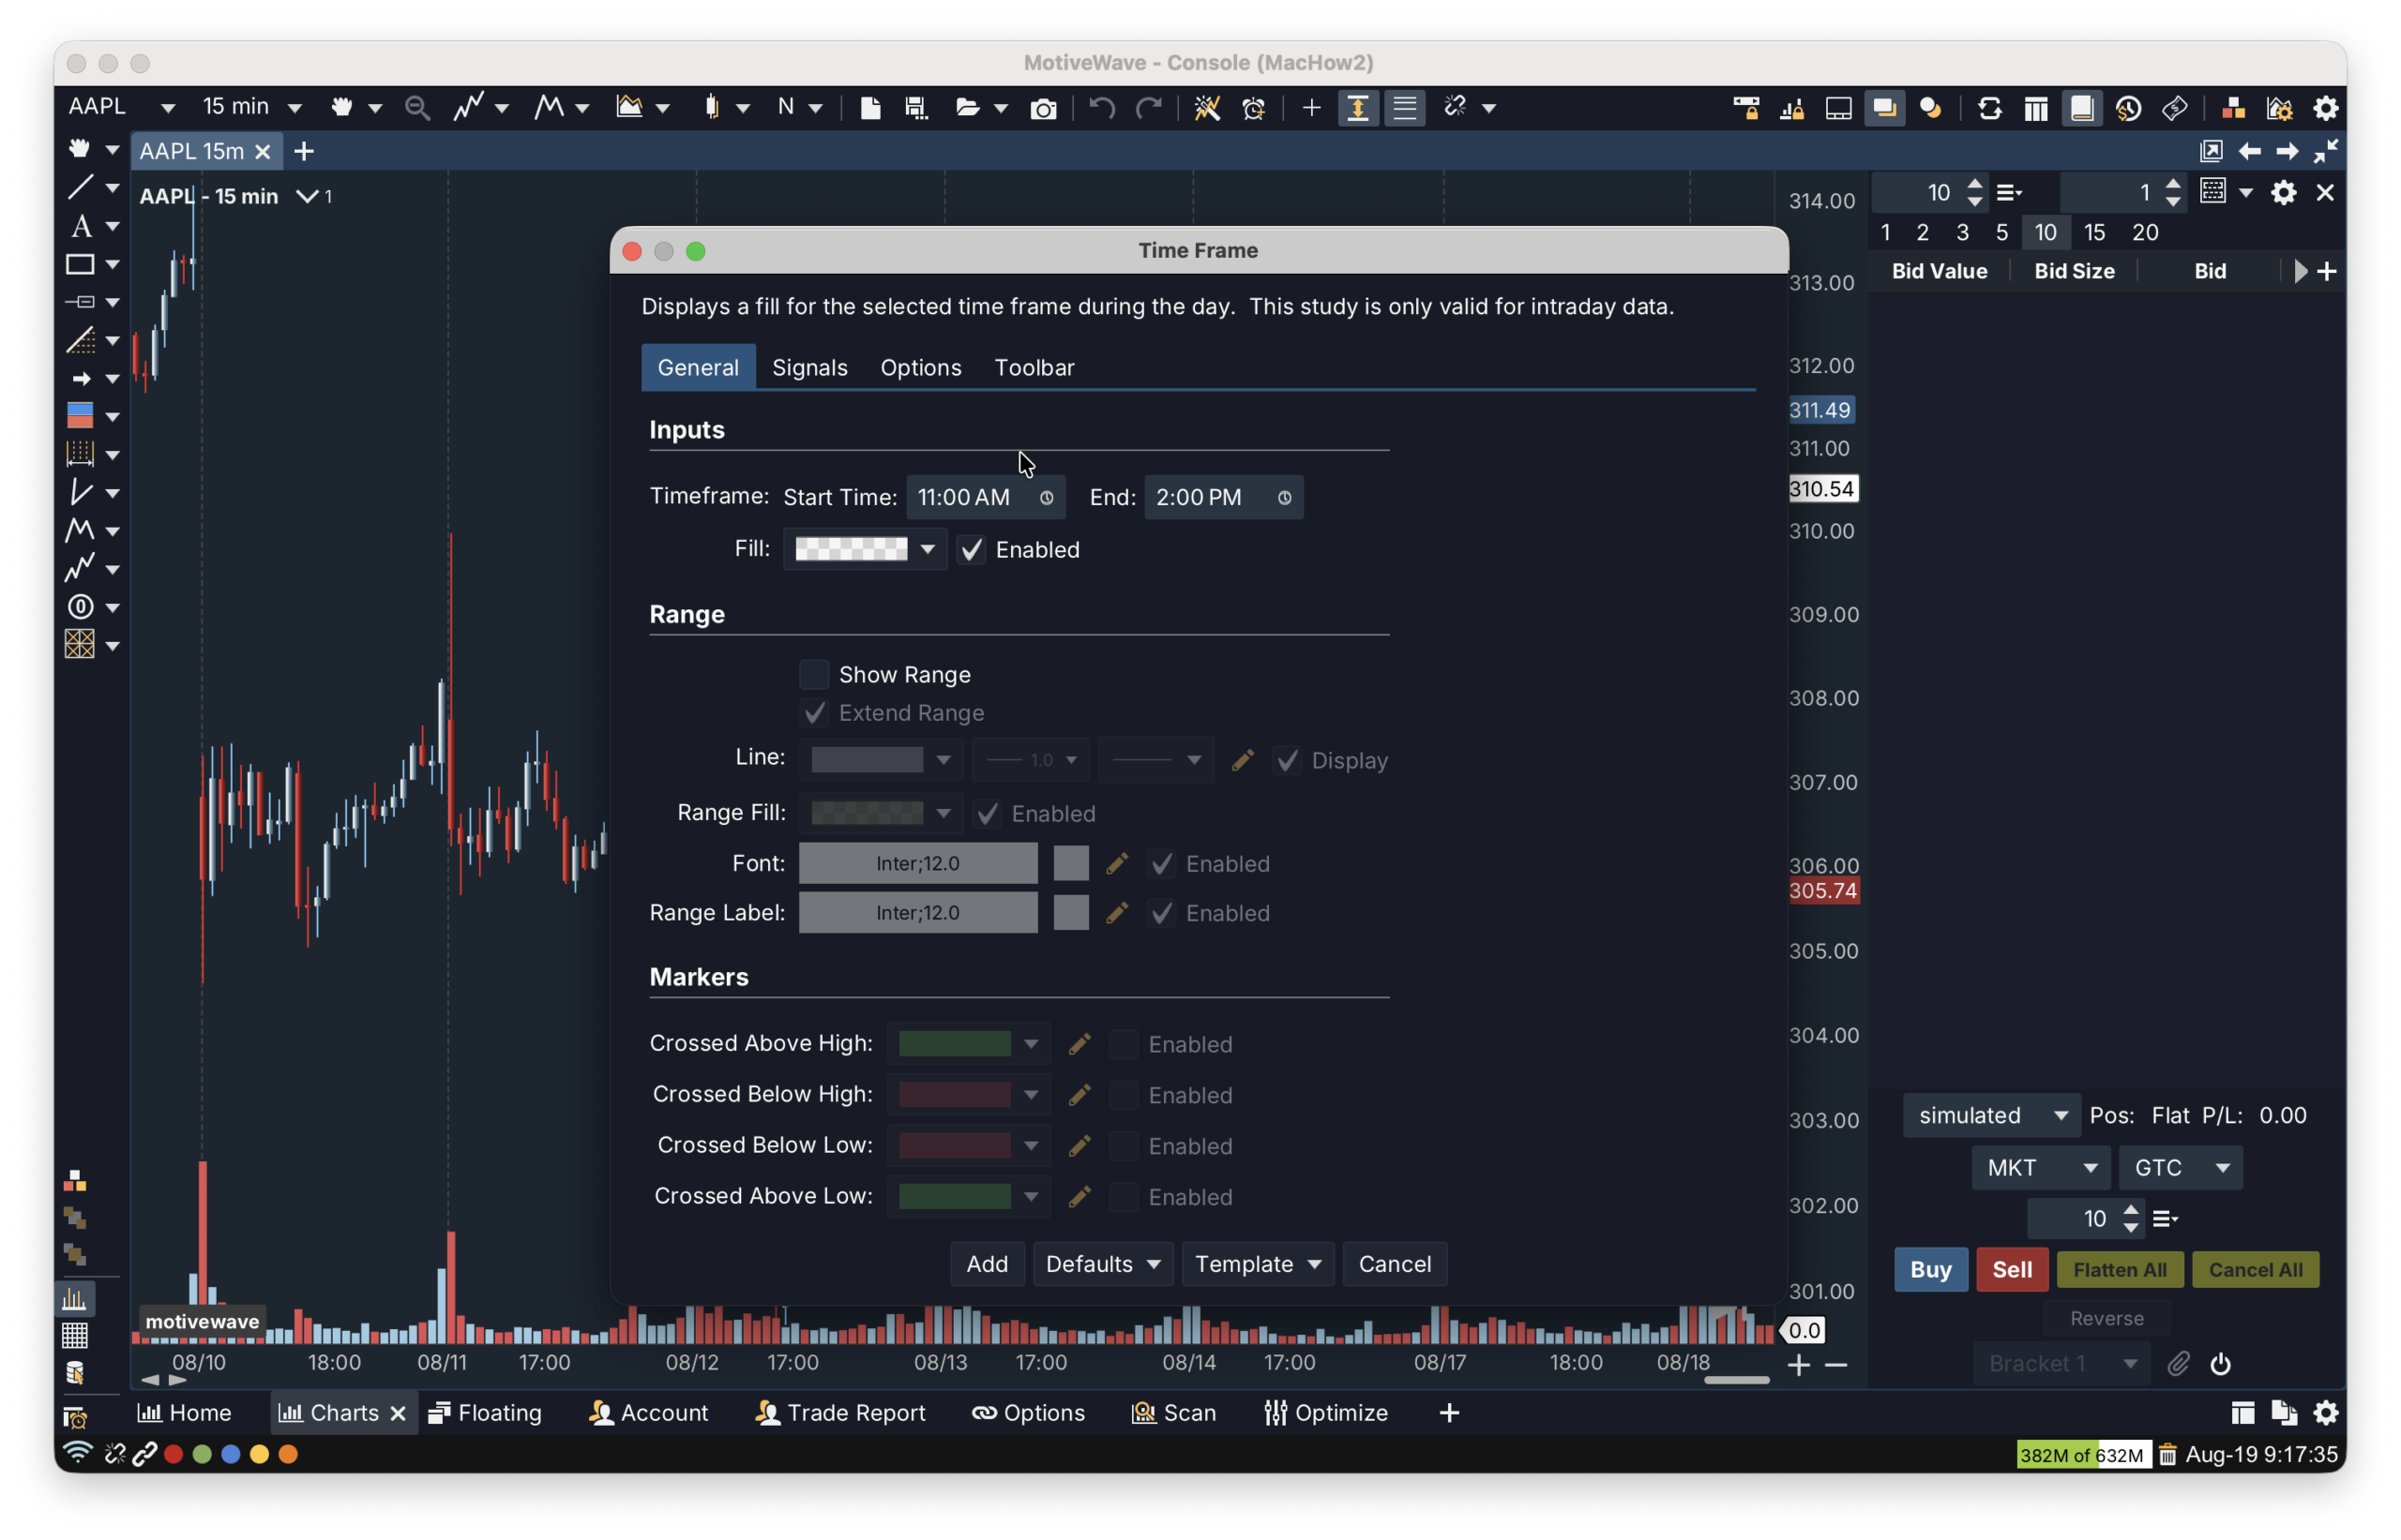Switch to the Options tab in dialog
This screenshot has height=1540, width=2401.
pos(920,368)
